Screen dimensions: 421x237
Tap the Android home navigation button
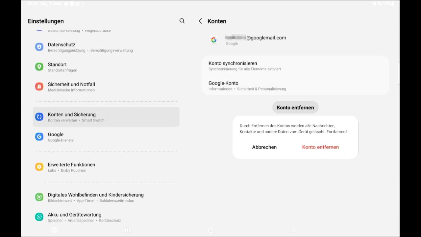coord(211,230)
